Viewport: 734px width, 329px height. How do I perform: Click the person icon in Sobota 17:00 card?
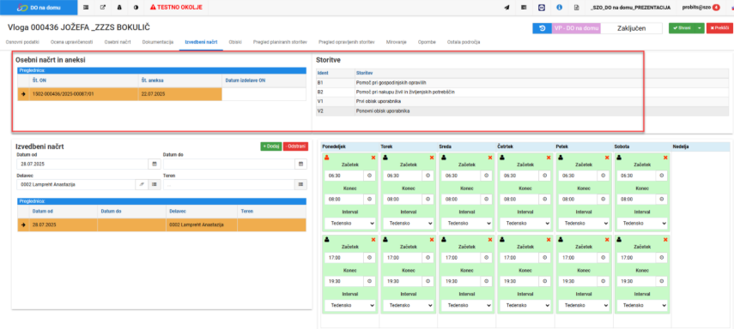tap(618, 240)
